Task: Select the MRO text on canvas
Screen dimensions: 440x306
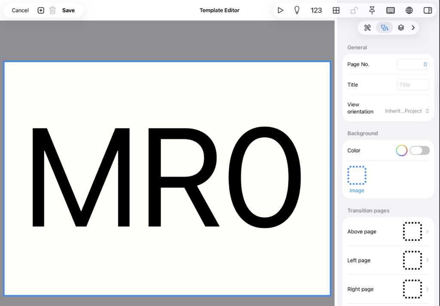Action: [x=167, y=177]
